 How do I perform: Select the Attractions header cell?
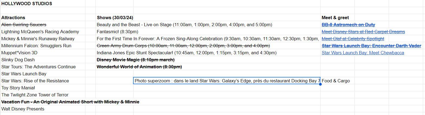coord(13,18)
